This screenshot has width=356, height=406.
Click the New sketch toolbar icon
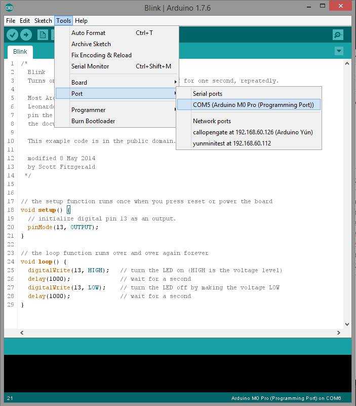43,34
